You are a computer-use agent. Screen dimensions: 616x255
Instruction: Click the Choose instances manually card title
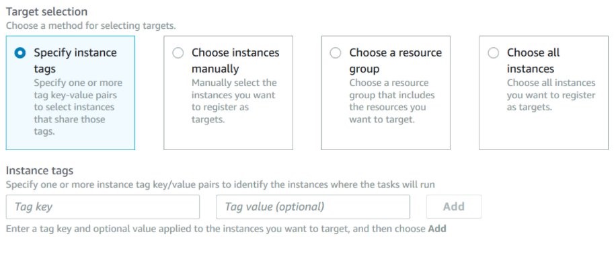pos(235,61)
